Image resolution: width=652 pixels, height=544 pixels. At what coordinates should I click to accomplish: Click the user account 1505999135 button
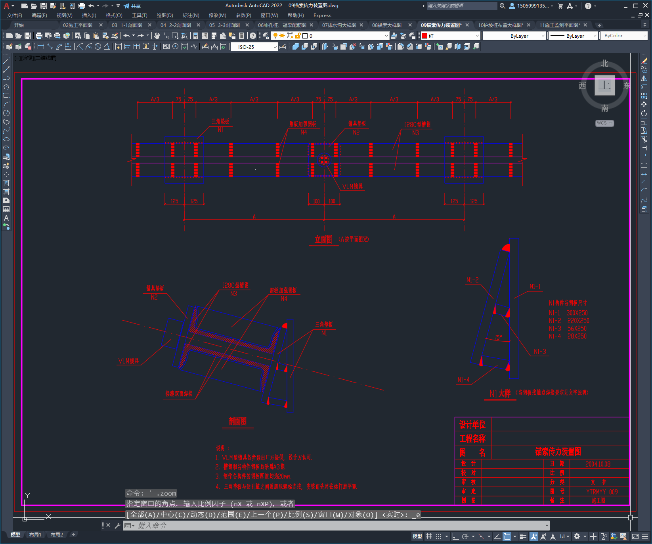pyautogui.click(x=531, y=6)
